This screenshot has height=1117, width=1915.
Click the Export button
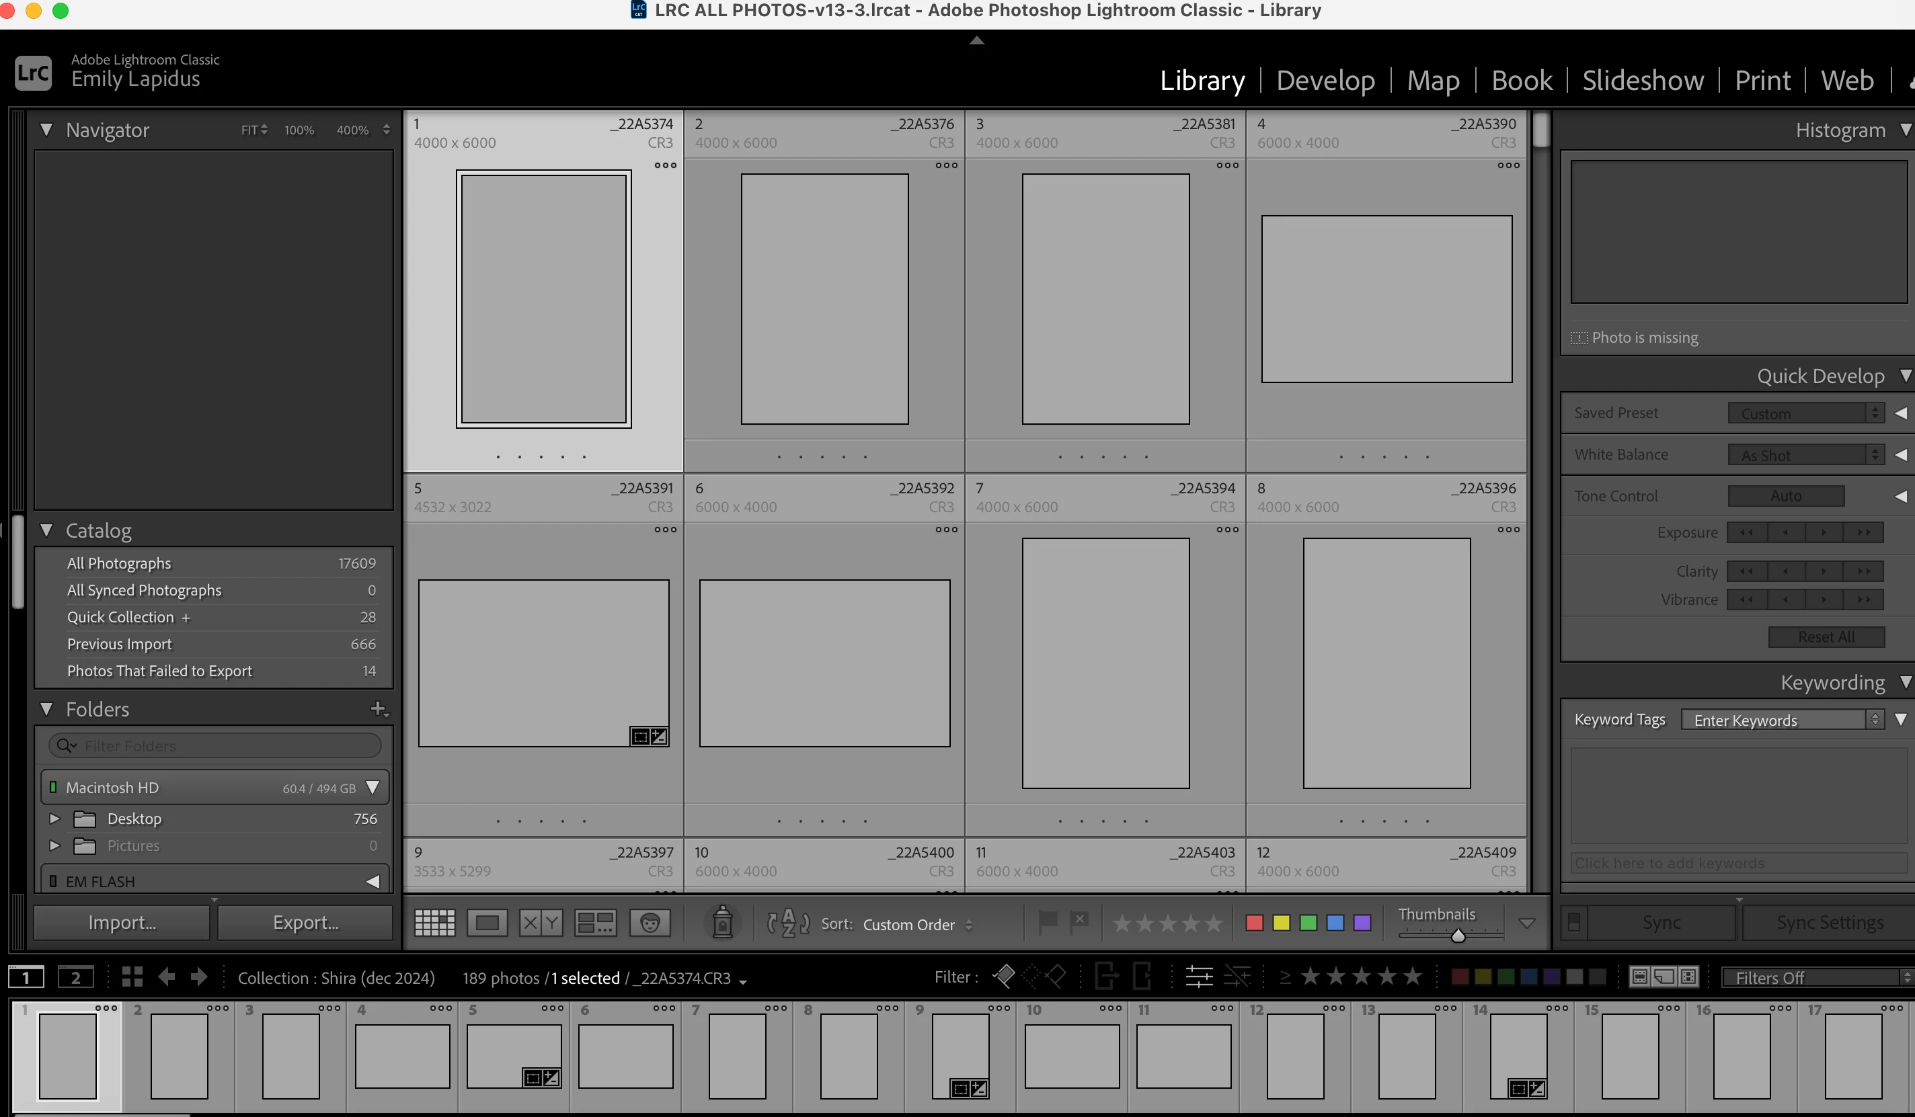(x=305, y=922)
